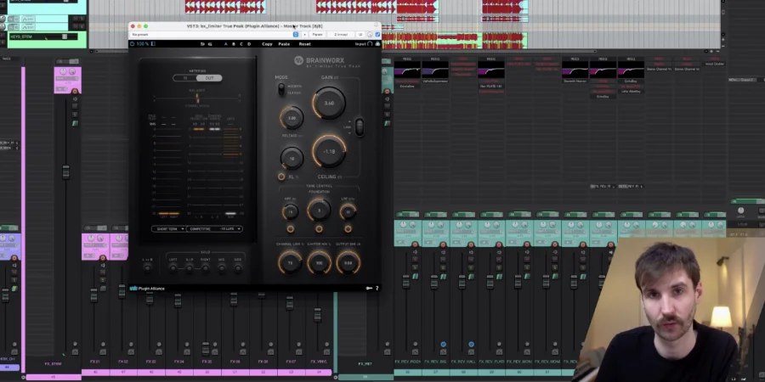Click the Reset button
765x382 pixels.
tap(305, 44)
